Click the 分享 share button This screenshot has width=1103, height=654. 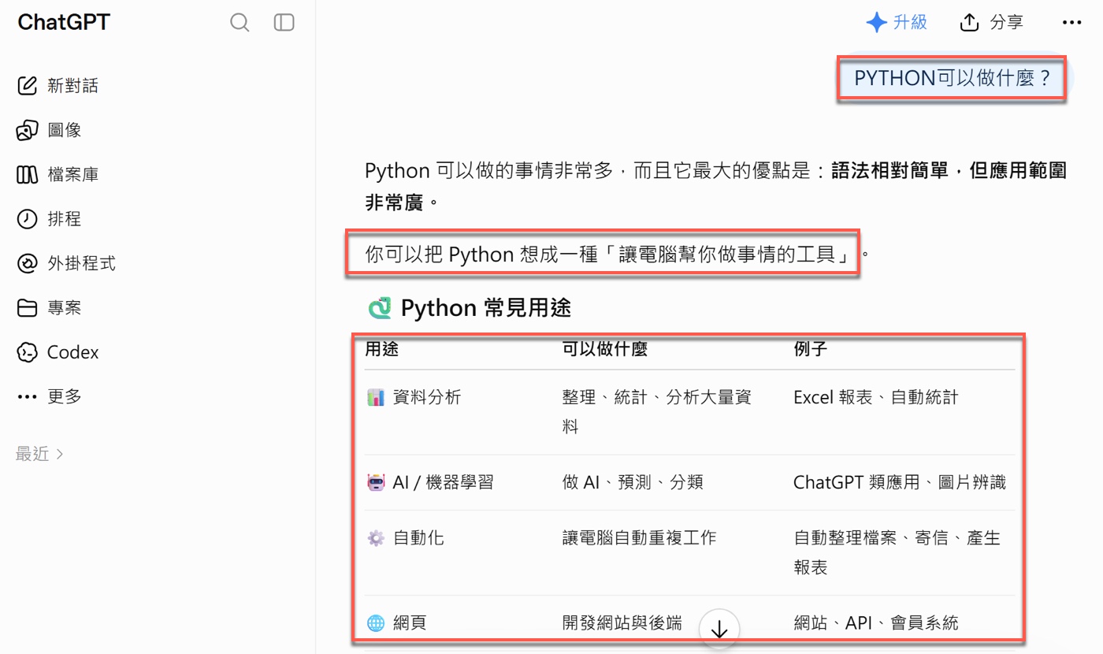point(991,22)
